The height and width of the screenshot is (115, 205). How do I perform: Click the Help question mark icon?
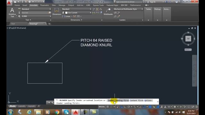[176, 2]
